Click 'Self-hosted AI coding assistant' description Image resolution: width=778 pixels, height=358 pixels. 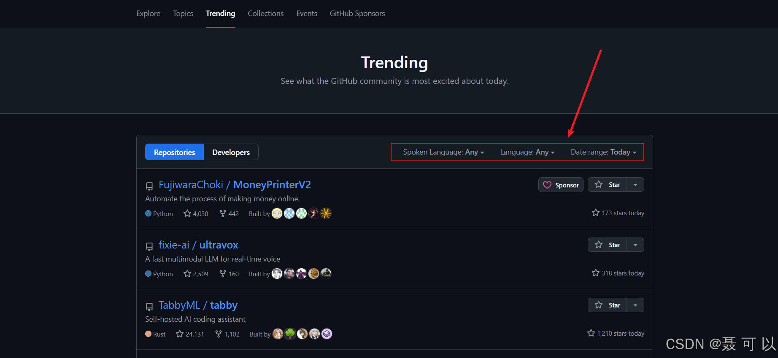(x=195, y=319)
